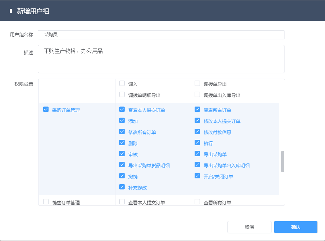The image size is (325, 241).
Task: Toggle the 修改付款信息 checkbox
Action: coord(197,131)
